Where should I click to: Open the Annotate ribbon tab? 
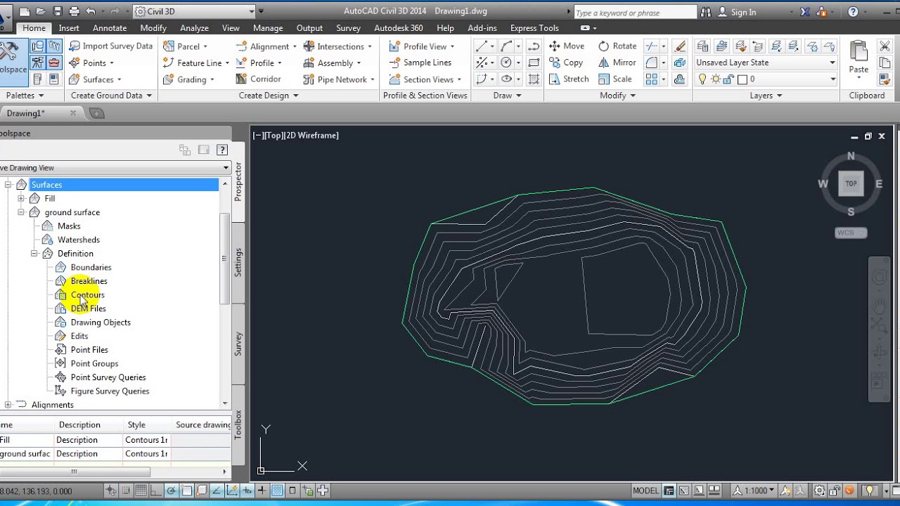(110, 28)
